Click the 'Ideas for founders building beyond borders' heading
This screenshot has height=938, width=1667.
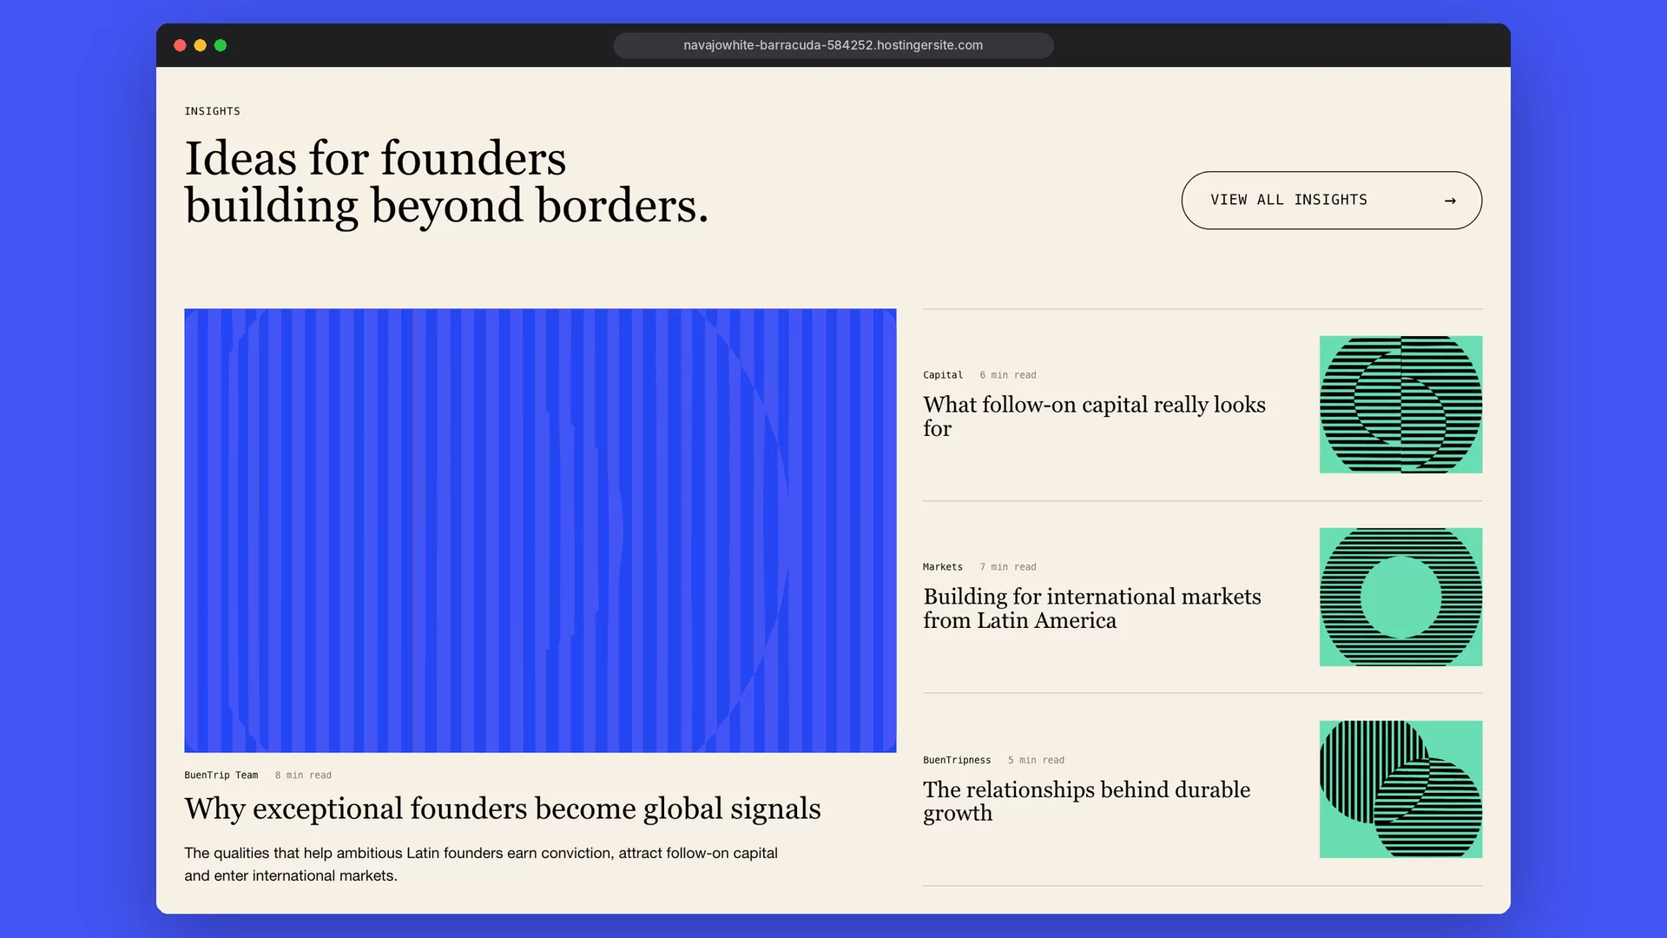coord(446,182)
